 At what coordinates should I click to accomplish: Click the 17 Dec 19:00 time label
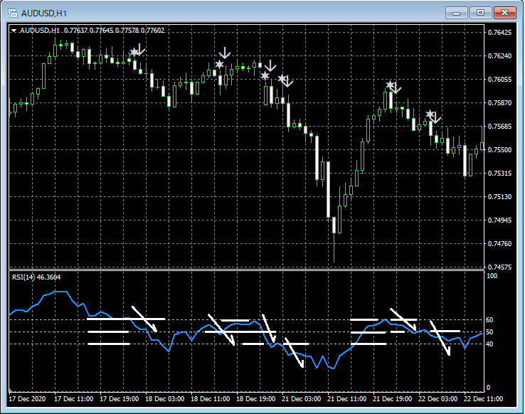pos(120,399)
